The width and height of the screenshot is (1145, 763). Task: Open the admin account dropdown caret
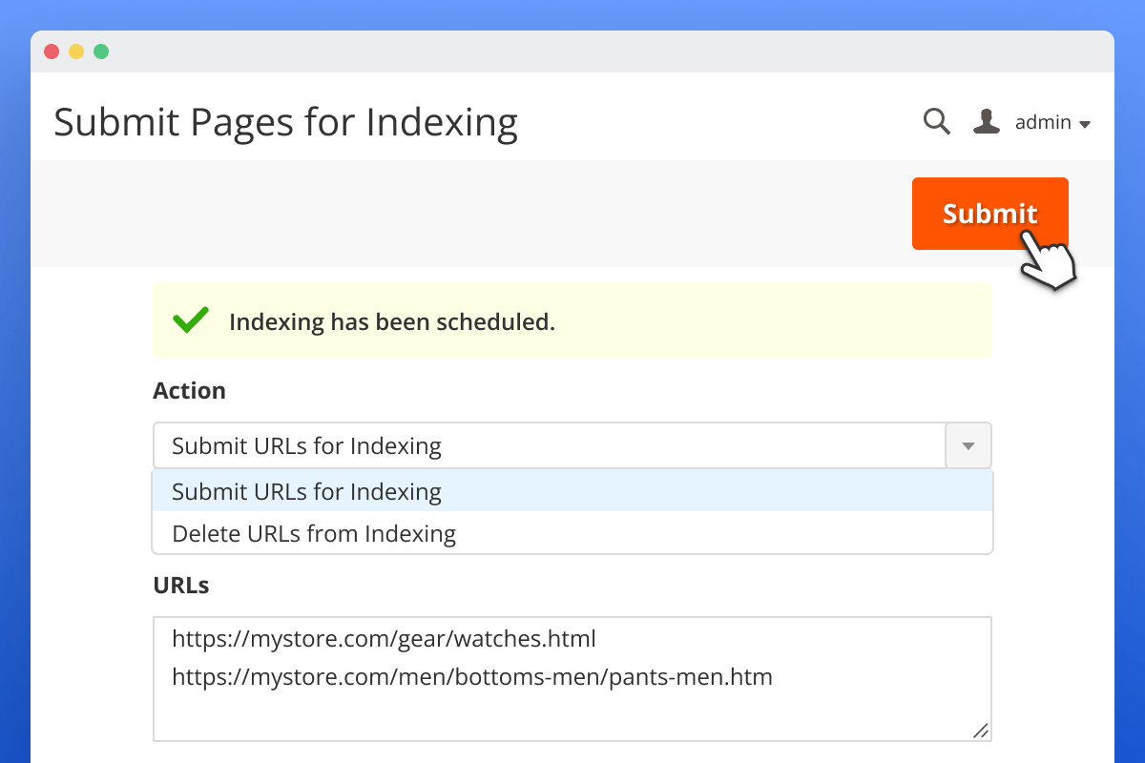tap(1087, 123)
